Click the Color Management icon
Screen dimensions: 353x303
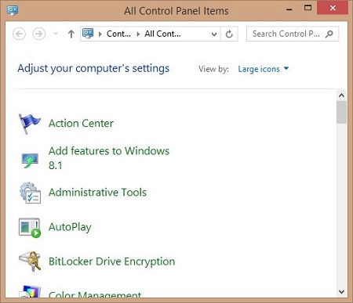31,291
